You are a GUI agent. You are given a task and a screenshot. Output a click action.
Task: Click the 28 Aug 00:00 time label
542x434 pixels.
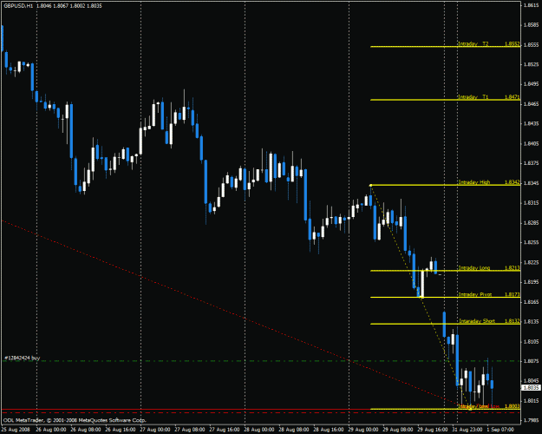pyautogui.click(x=259, y=430)
